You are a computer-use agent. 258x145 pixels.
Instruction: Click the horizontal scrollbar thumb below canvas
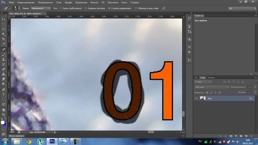click(151, 132)
